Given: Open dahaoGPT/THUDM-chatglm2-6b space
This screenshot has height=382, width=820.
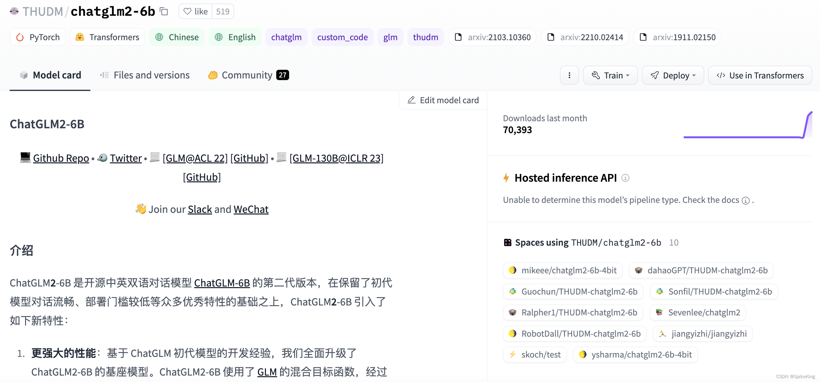Looking at the screenshot, I should (701, 270).
